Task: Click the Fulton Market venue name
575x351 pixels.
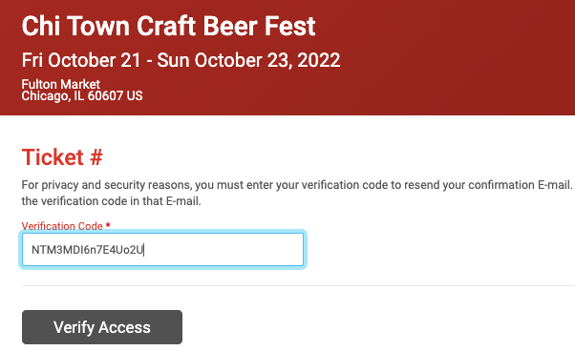Action: coord(60,84)
